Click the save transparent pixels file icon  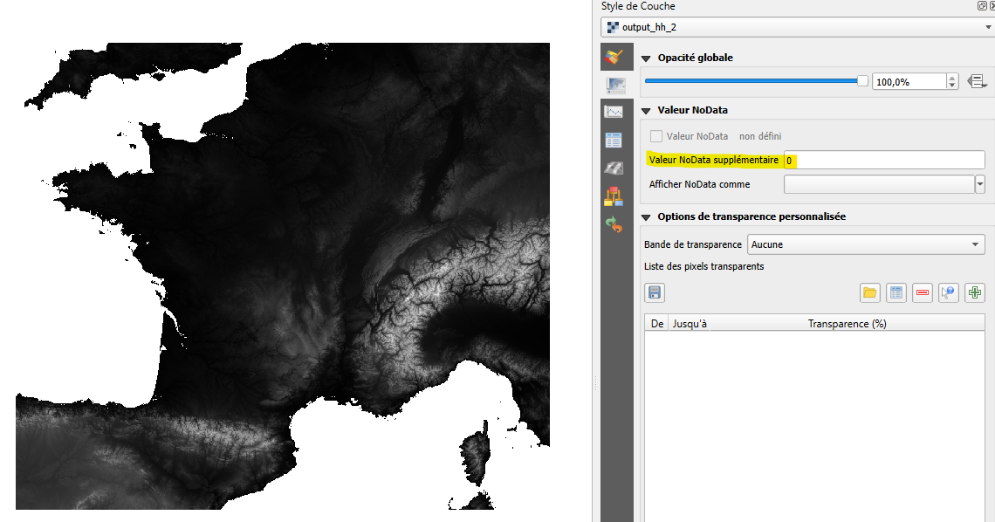[x=655, y=293]
